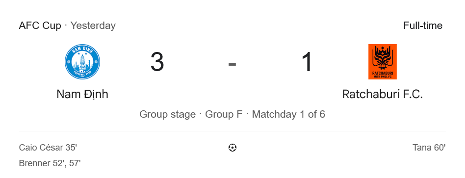This screenshot has width=465, height=178.
Task: Click the blue Nam Định club crest
Action: pos(82,62)
